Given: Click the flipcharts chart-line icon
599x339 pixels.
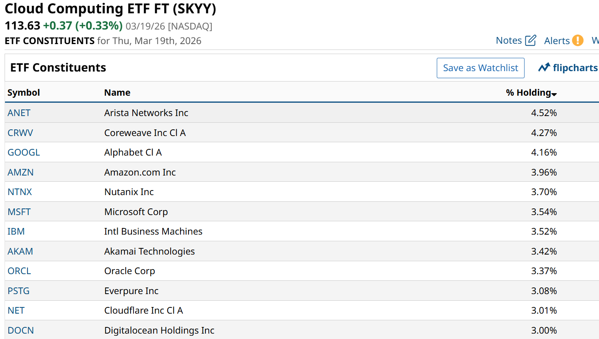Looking at the screenshot, I should click(544, 68).
